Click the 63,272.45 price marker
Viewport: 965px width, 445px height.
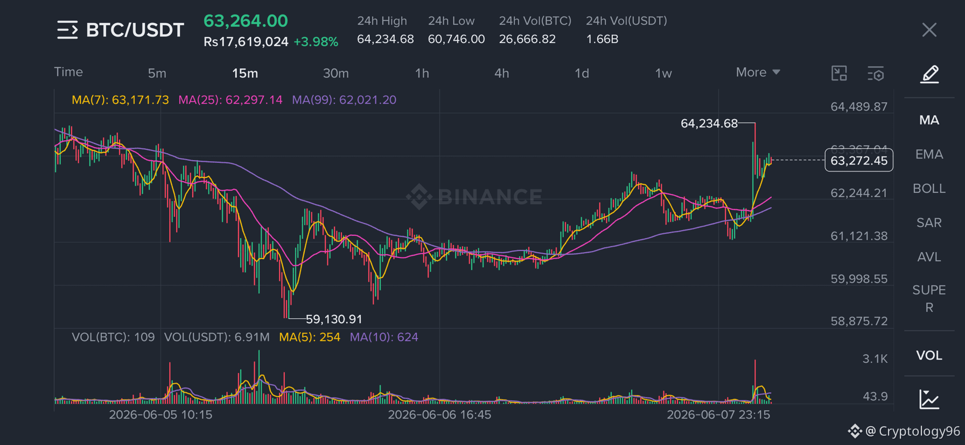point(859,160)
